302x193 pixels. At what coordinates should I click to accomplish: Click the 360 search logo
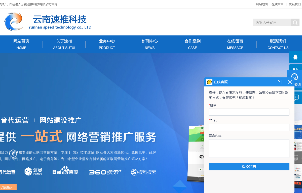coord(105,172)
